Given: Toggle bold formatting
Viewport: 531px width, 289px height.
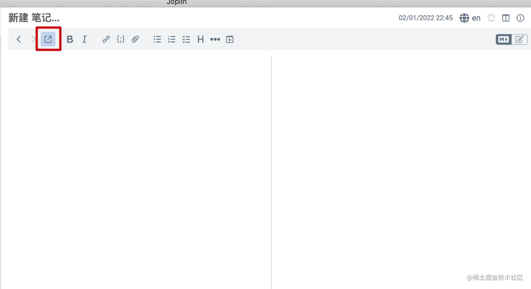Looking at the screenshot, I should coord(70,39).
